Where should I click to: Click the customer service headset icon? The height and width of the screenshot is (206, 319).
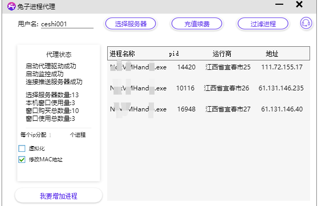306,23
